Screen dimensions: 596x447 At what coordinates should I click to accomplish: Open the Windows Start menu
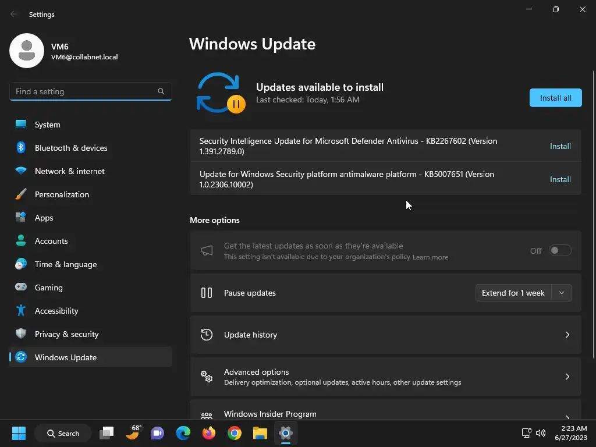(x=19, y=433)
